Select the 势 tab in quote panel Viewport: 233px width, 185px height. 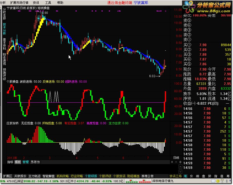[210, 176]
